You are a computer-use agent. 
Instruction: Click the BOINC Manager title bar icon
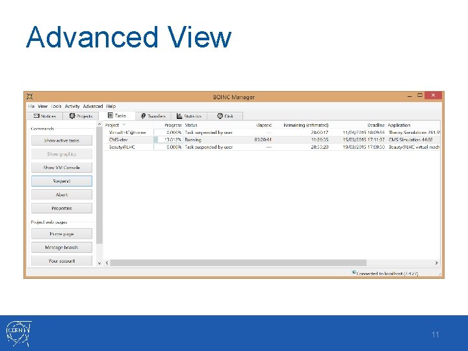[29, 96]
